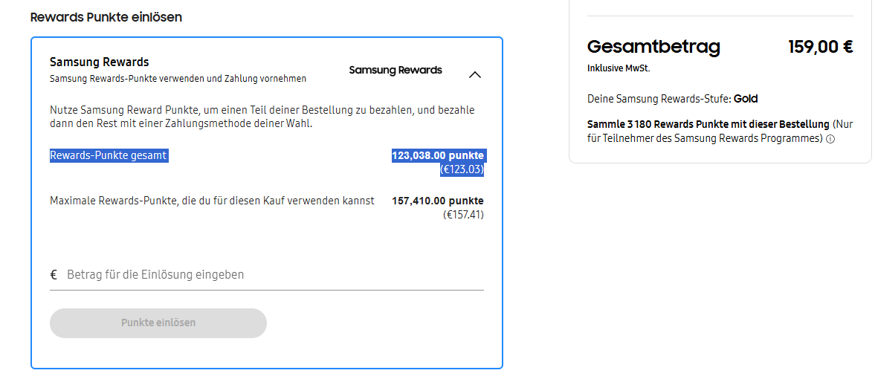Collapse the Samsung Rewards section chevron
875x376 pixels.
point(476,74)
